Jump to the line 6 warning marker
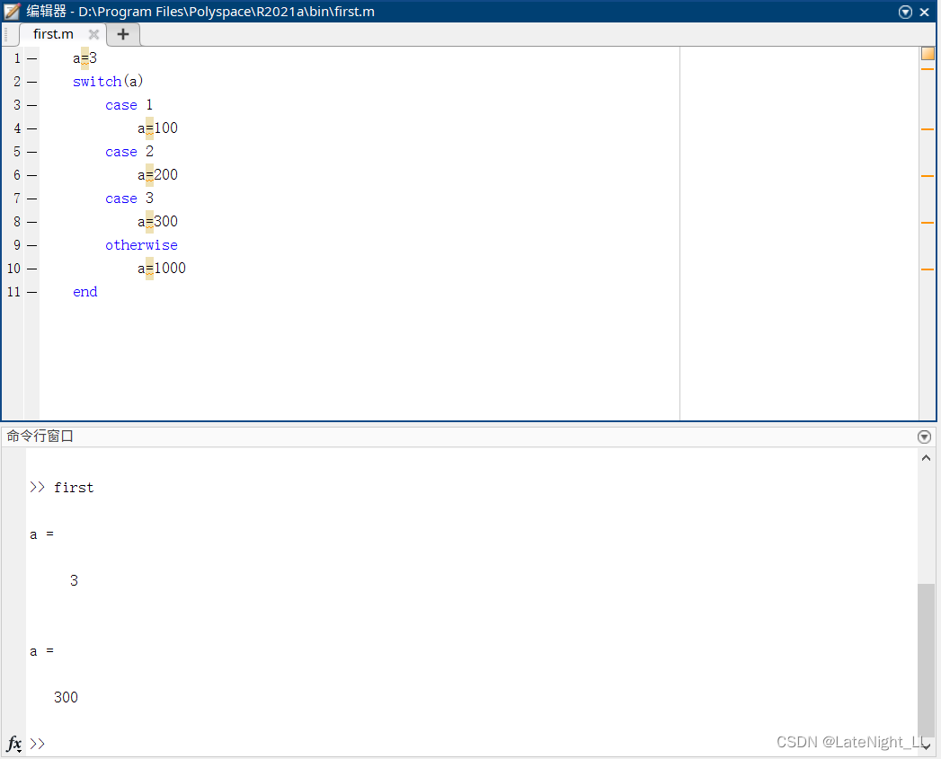Image resolution: width=941 pixels, height=759 pixels. pos(928,176)
